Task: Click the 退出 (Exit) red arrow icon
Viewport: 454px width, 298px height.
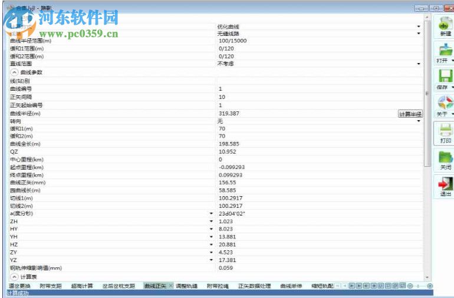Action: pyautogui.click(x=445, y=183)
